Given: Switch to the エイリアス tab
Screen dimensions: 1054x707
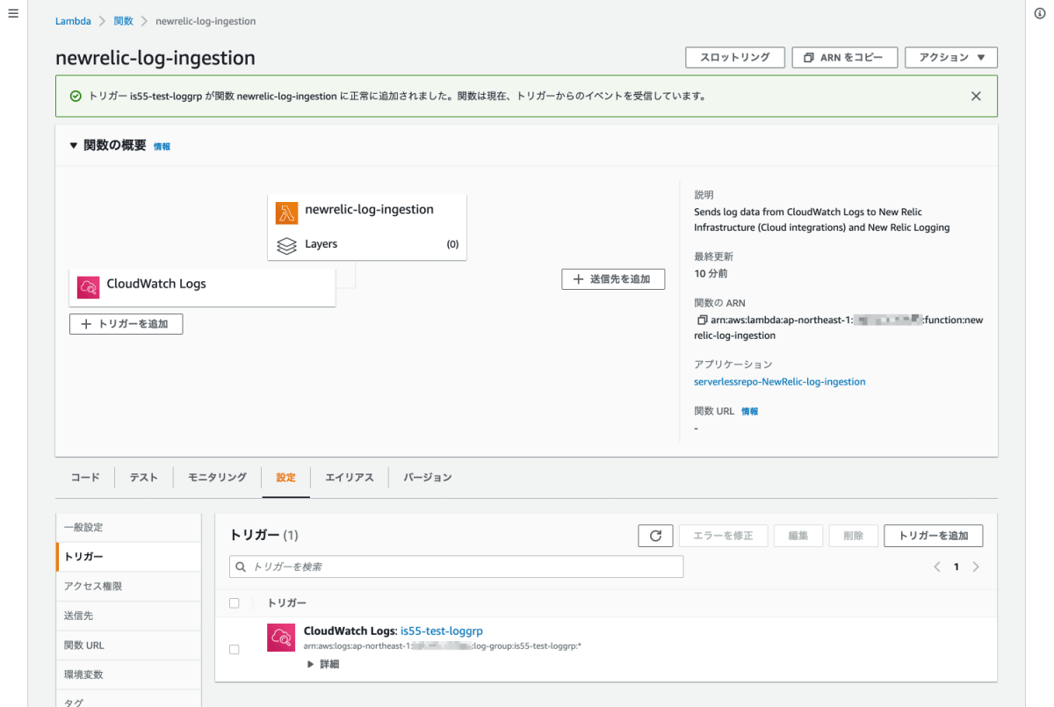Looking at the screenshot, I should (350, 478).
